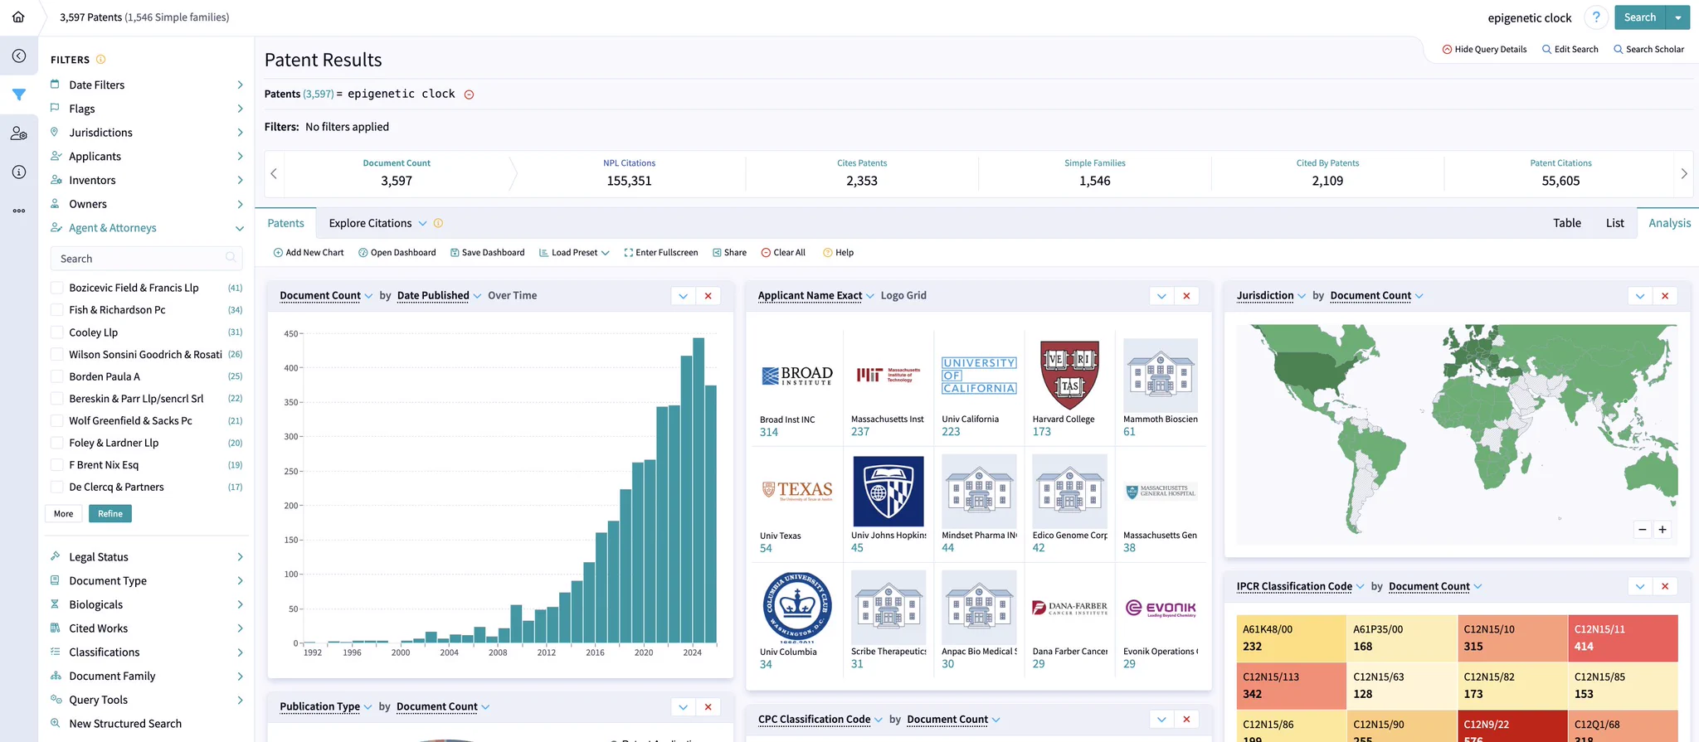Viewport: 1699px width, 742px height.
Task: Check the Bozicevic Field & Francis Llp box
Action: pyautogui.click(x=57, y=288)
